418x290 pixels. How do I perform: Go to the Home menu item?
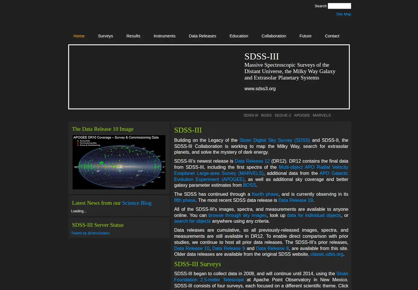point(79,36)
